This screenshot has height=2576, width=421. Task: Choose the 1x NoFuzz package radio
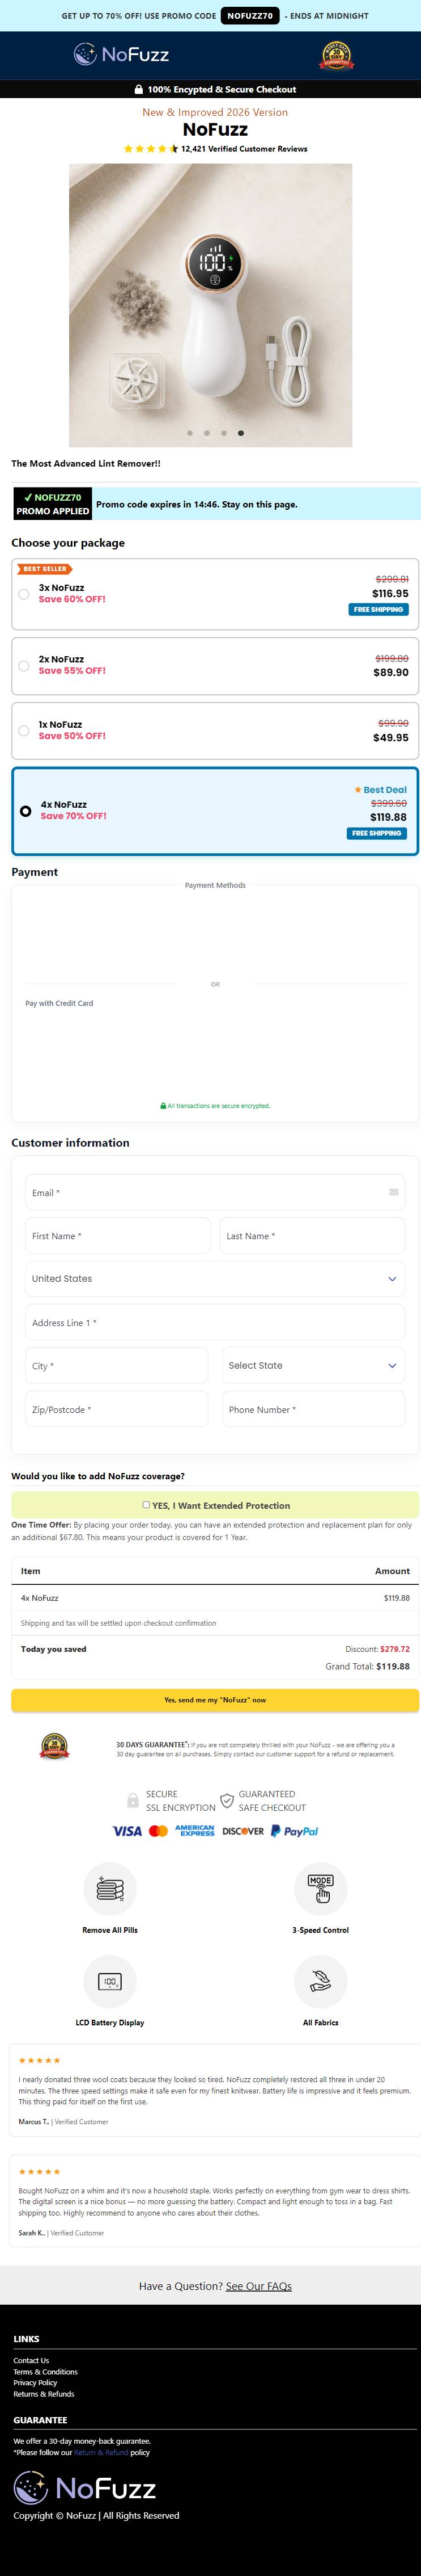(x=24, y=730)
